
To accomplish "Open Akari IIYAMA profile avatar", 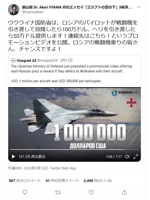I will coord(13,9).
